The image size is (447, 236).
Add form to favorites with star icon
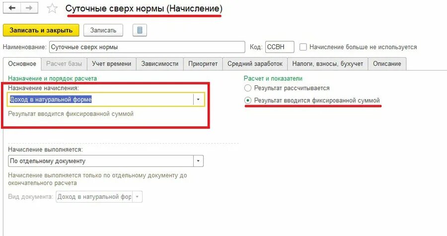52,8
